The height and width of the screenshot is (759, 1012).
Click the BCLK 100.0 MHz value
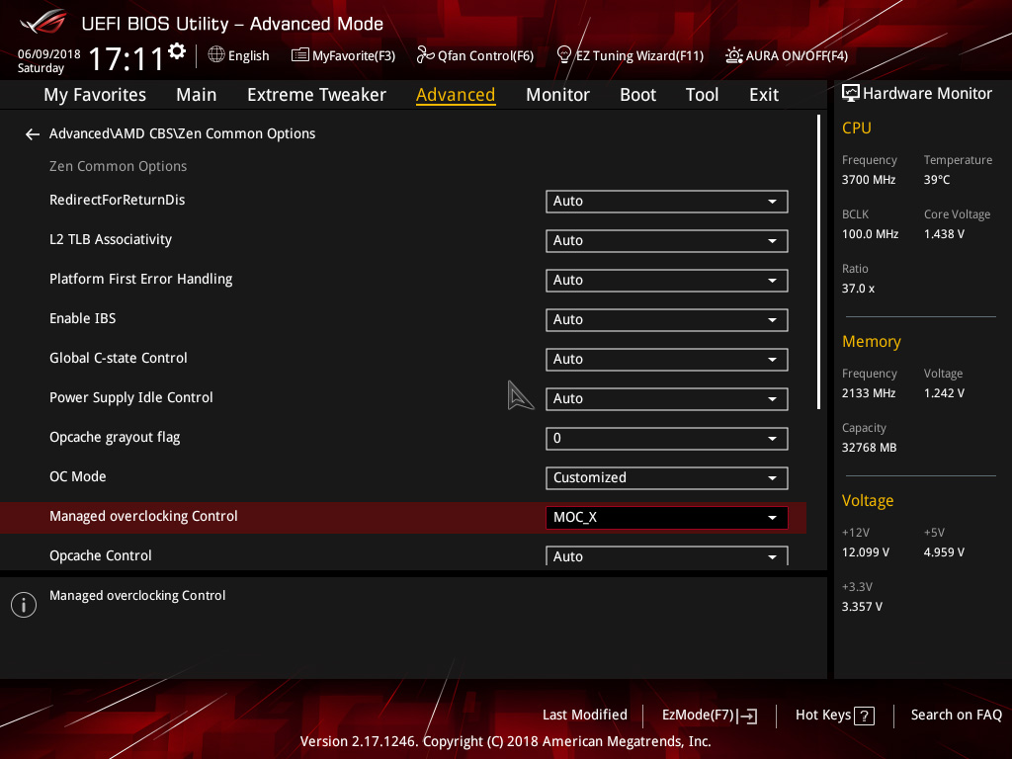pos(870,234)
